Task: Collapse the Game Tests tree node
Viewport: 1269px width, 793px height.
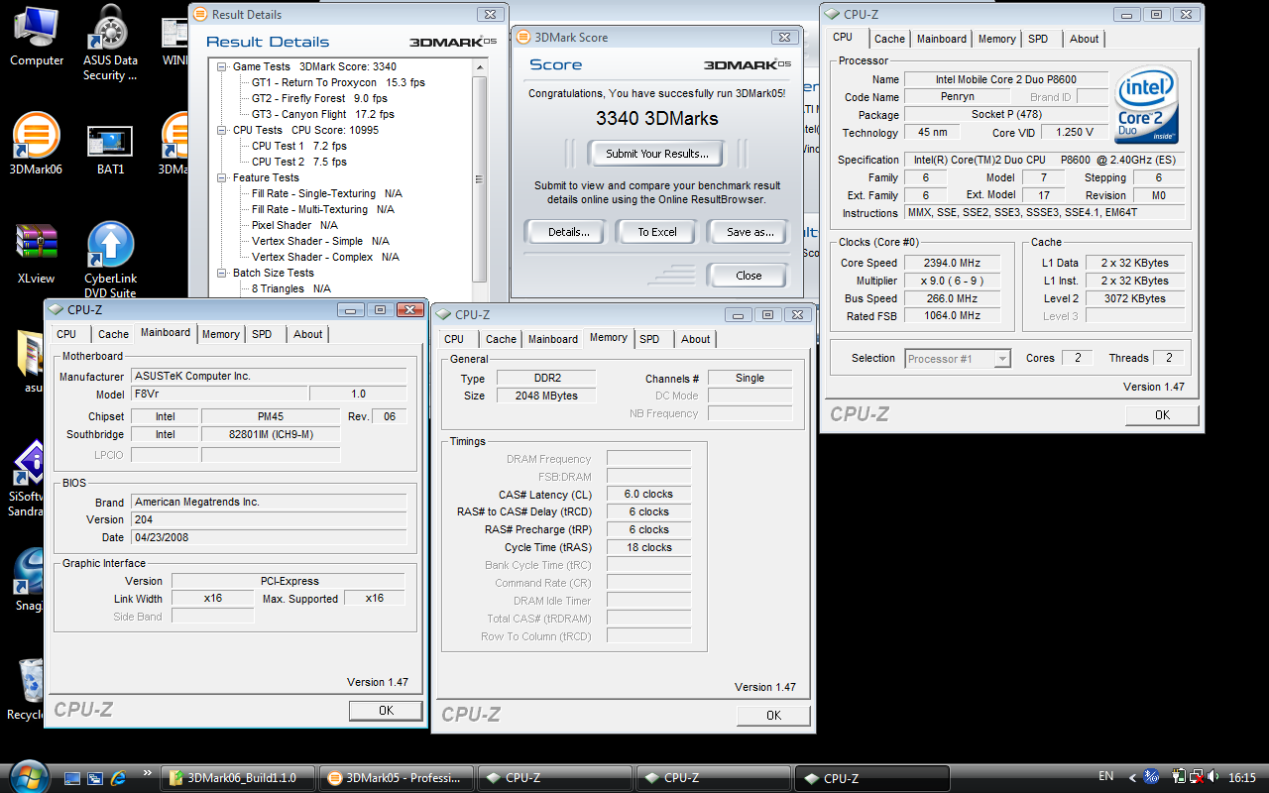Action: coord(222,66)
